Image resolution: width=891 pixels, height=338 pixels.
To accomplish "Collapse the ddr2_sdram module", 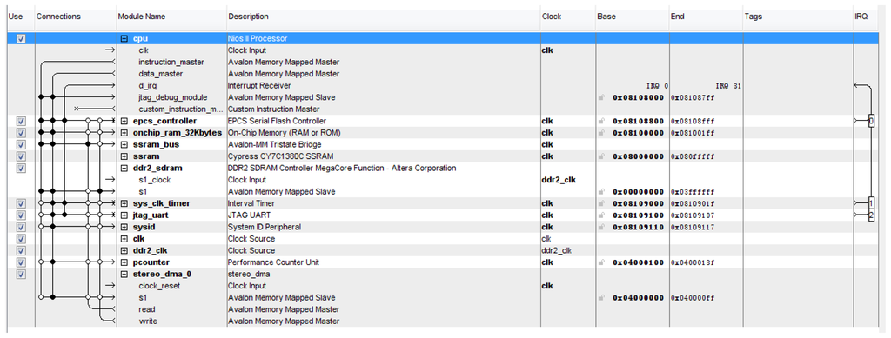I will (x=124, y=169).
